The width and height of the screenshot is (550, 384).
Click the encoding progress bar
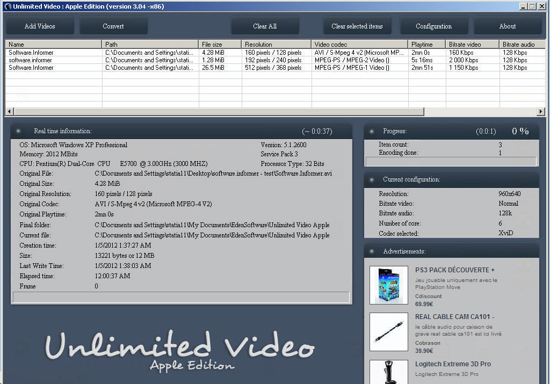pyautogui.click(x=450, y=161)
